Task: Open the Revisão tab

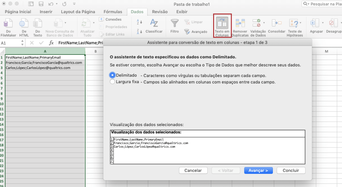Action: 160,12
